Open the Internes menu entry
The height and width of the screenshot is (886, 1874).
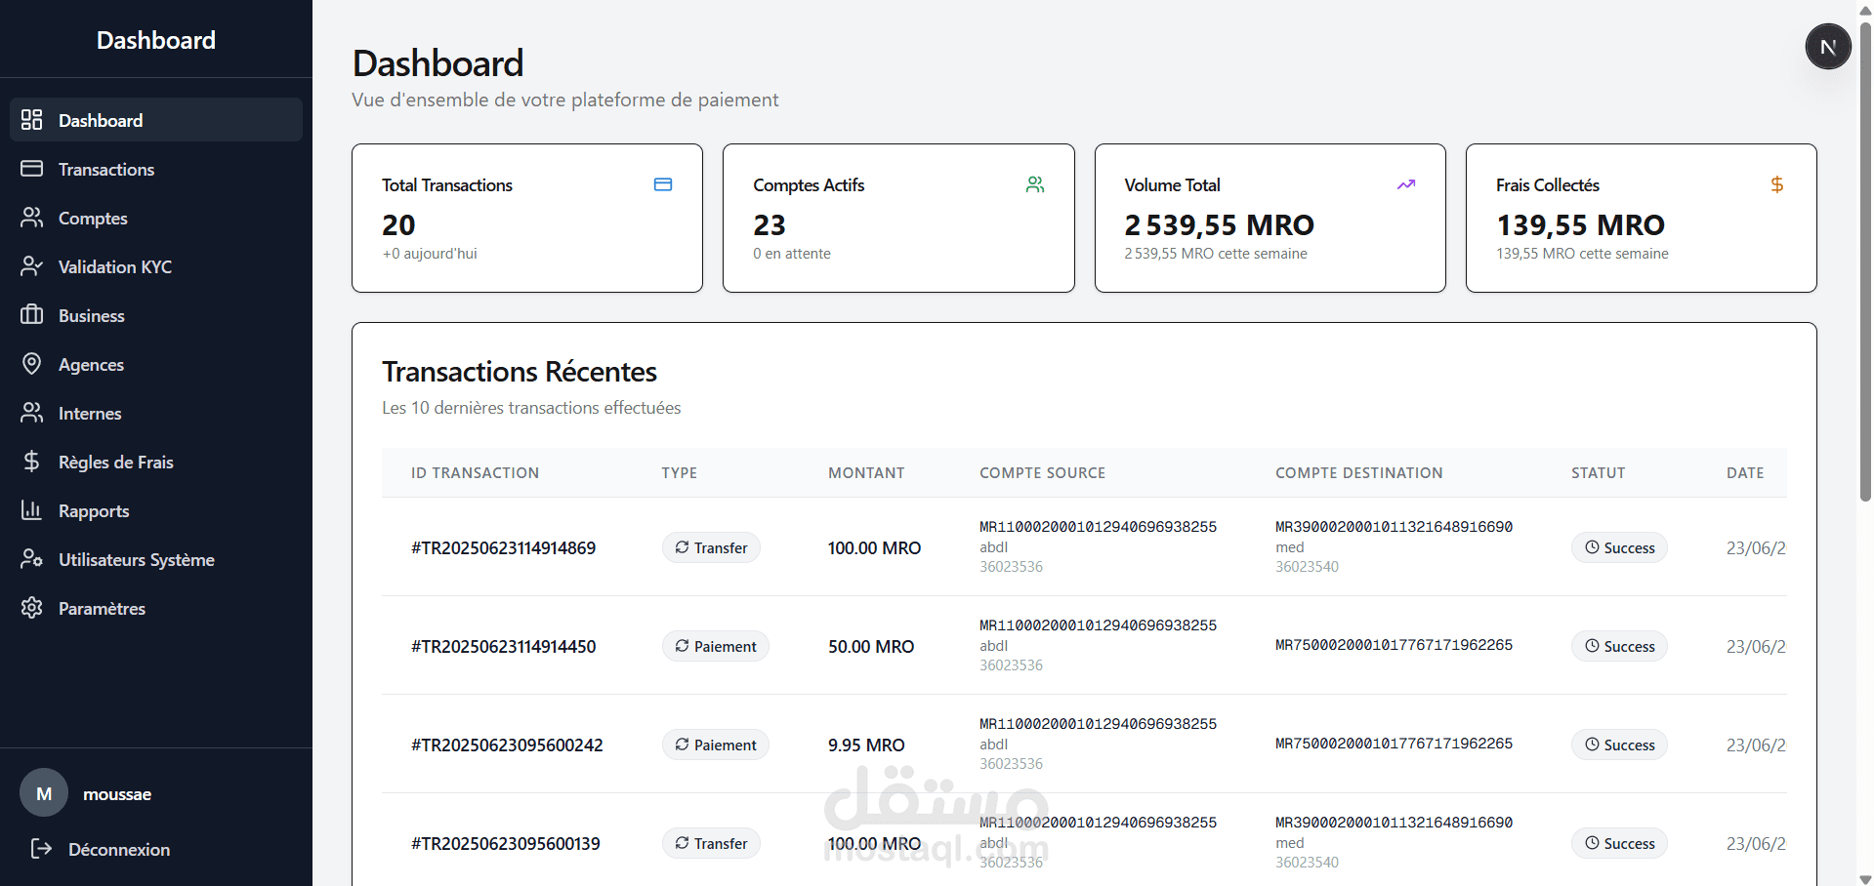[x=156, y=412]
